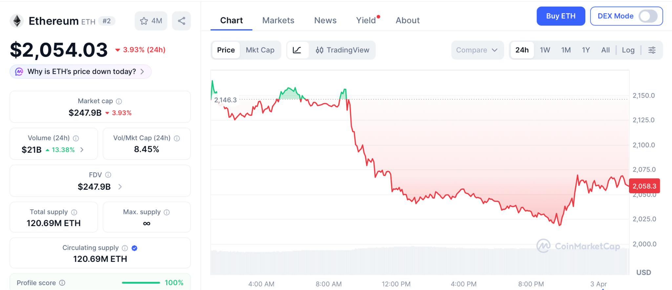Expand the Volume (24h) chevron
This screenshot has width=672, height=290.
tap(82, 150)
